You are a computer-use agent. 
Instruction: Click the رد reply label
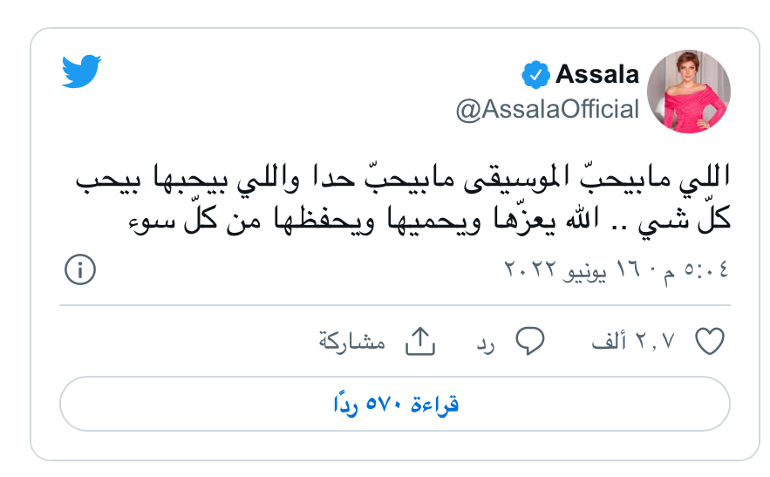[486, 343]
